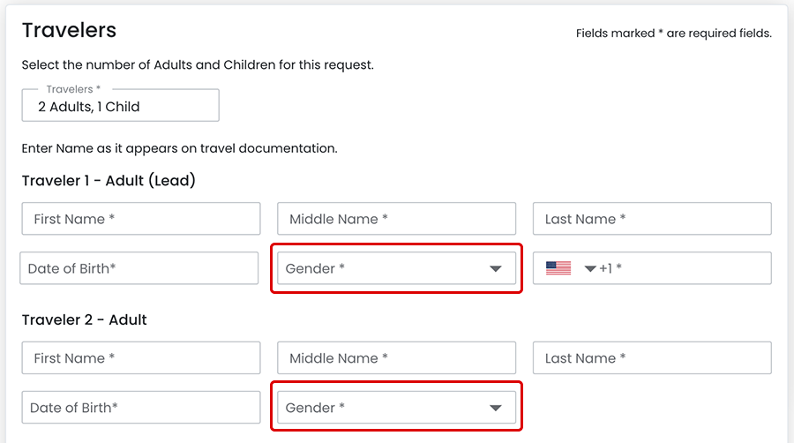Click the arrow icon in Traveler 2 Gender

point(496,408)
